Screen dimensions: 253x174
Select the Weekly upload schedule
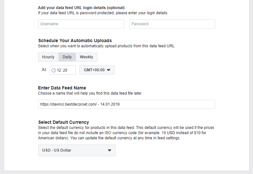pos(86,57)
